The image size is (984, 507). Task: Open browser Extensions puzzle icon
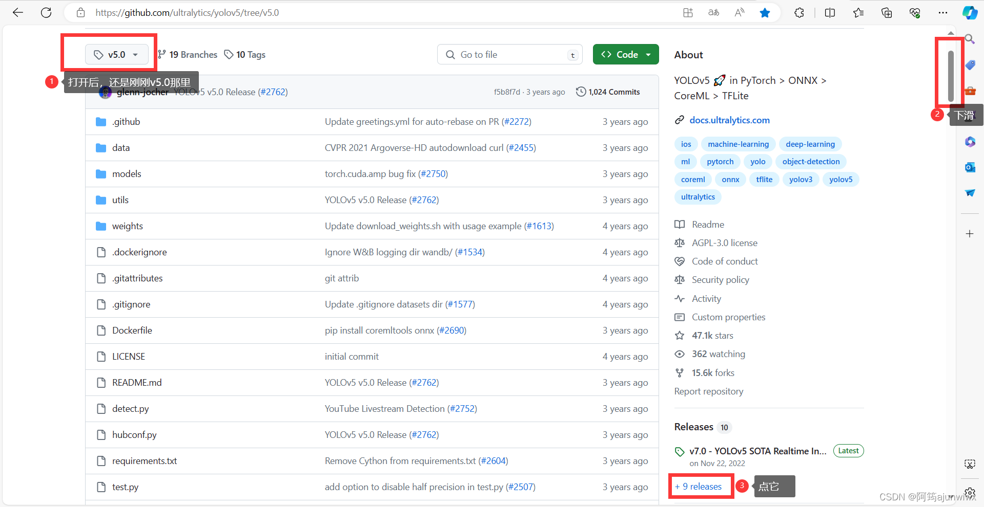(799, 13)
